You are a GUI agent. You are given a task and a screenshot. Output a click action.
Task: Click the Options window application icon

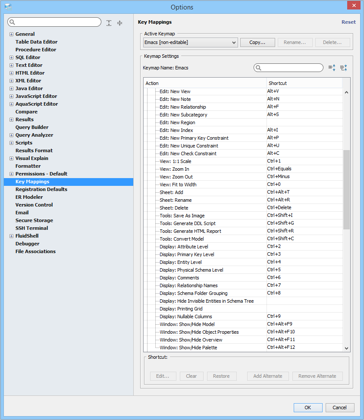tap(8, 7)
